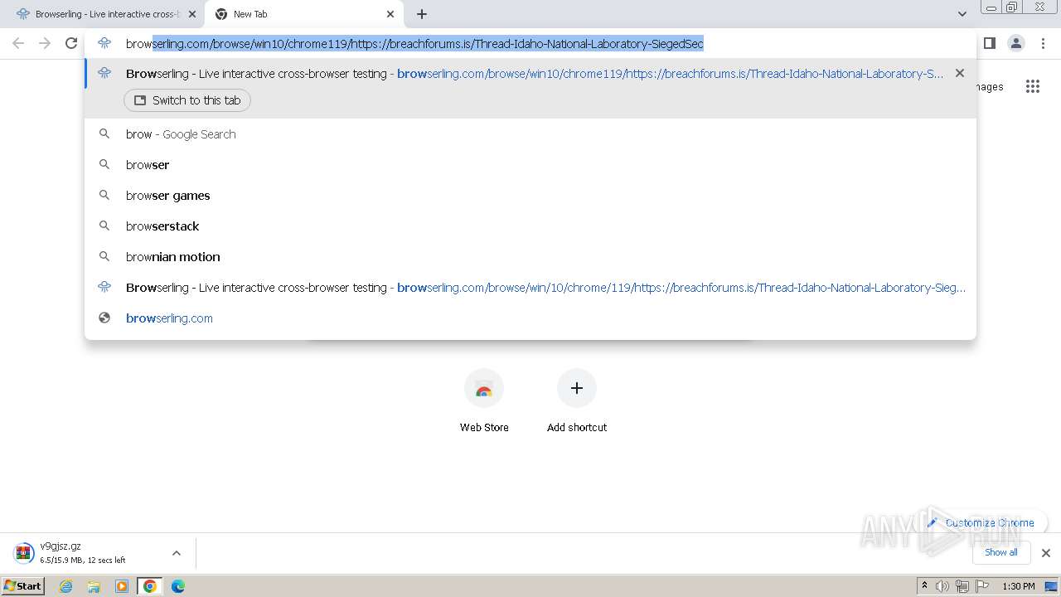The height and width of the screenshot is (597, 1061).
Task: Open Chrome three-dot menu
Action: click(1044, 43)
